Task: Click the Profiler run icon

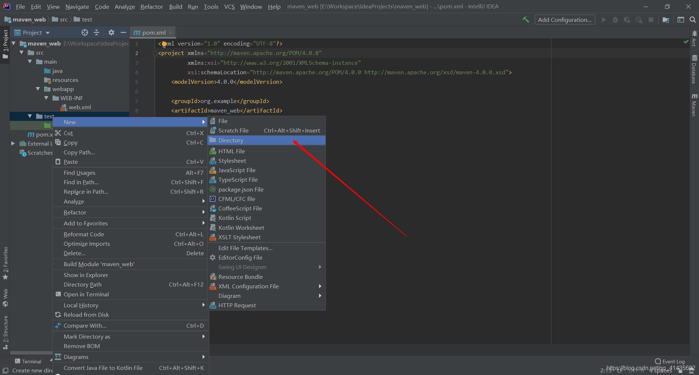Action: pyautogui.click(x=639, y=20)
